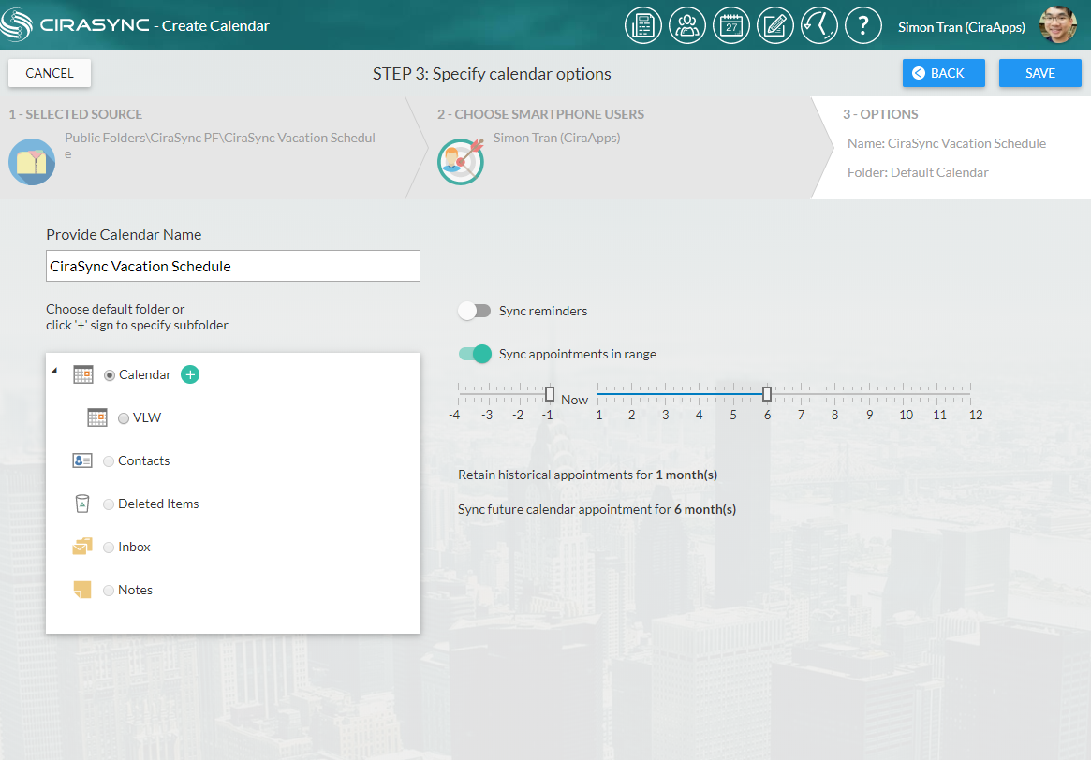Click the help question mark icon
Image resolution: width=1091 pixels, height=760 pixels.
pos(863,25)
